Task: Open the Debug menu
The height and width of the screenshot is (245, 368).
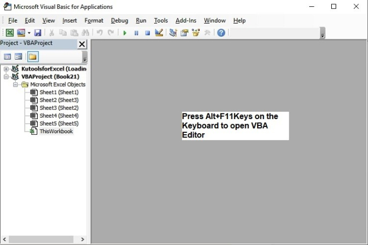Action: [x=119, y=20]
